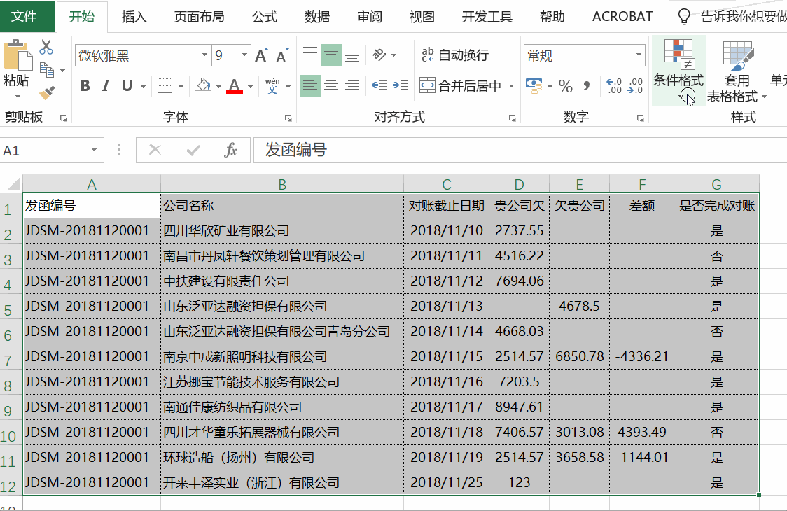Increase decimal places
Viewport: 787px width, 511px height.
[x=614, y=86]
